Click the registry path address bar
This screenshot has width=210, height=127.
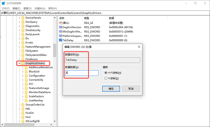coord(105,13)
